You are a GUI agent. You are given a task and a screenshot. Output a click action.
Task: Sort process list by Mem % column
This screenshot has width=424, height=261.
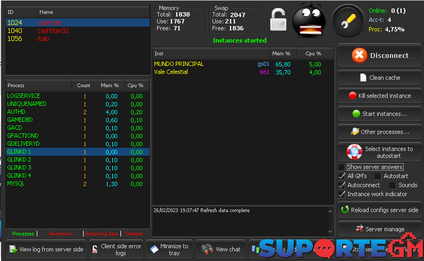click(x=109, y=85)
